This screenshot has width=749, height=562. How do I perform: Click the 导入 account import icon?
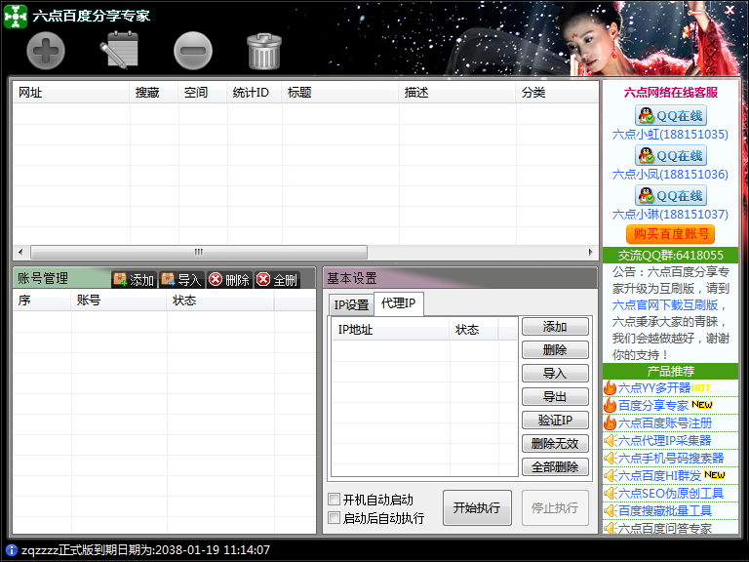point(180,280)
